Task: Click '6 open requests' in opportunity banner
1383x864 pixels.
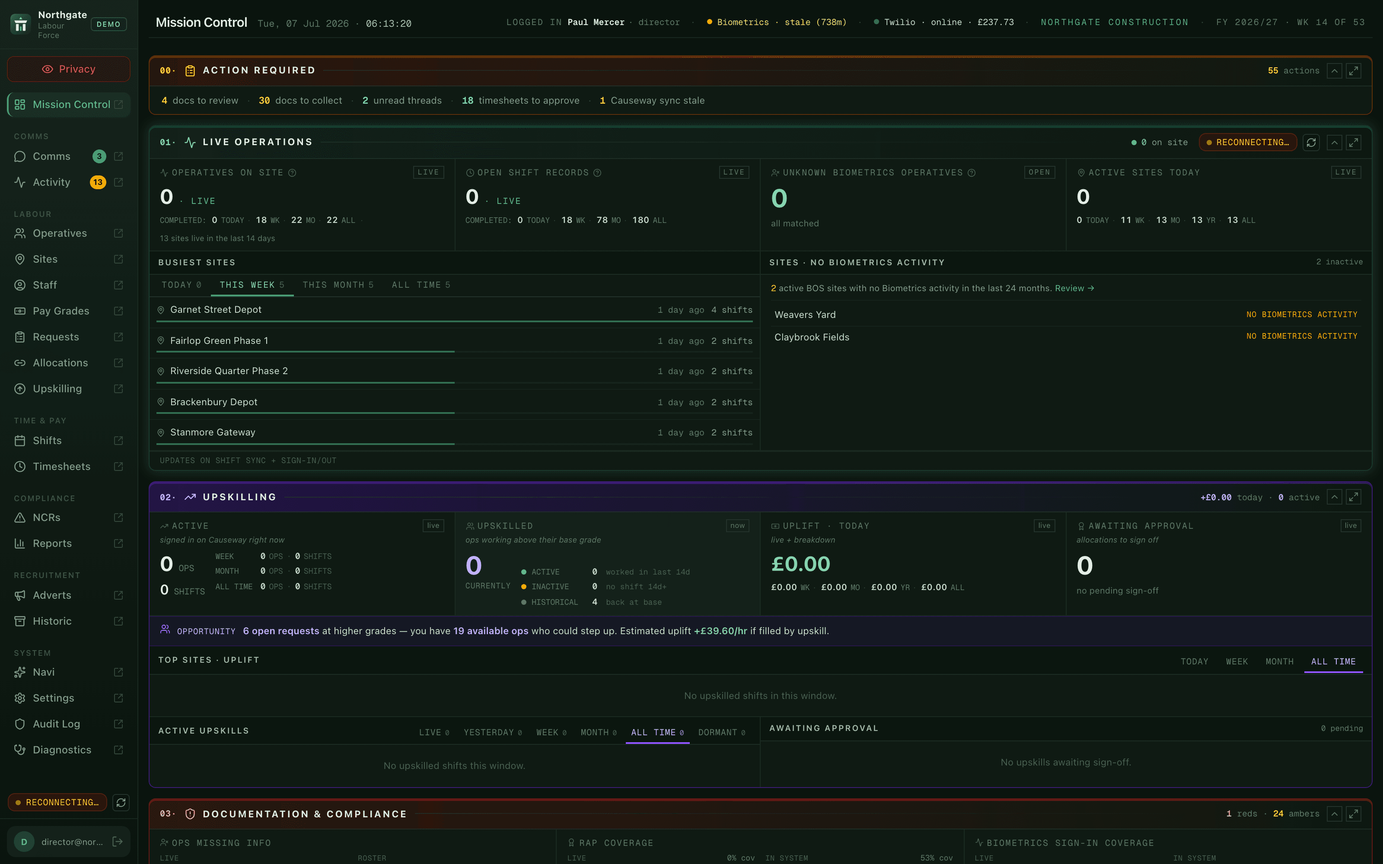Action: [280, 631]
